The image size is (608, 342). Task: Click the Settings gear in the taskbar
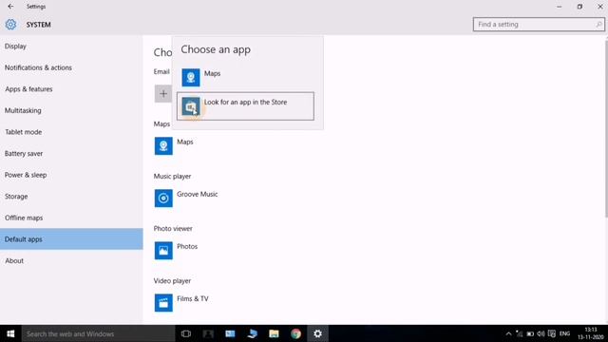click(x=317, y=333)
